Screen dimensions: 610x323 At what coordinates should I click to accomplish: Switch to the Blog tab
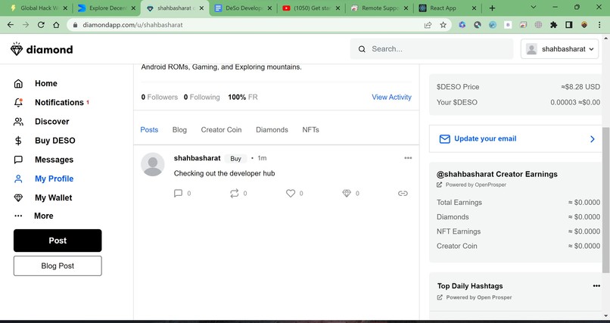tap(179, 130)
